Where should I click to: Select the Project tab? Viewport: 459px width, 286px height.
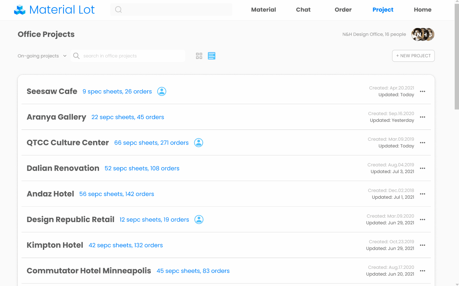[383, 10]
